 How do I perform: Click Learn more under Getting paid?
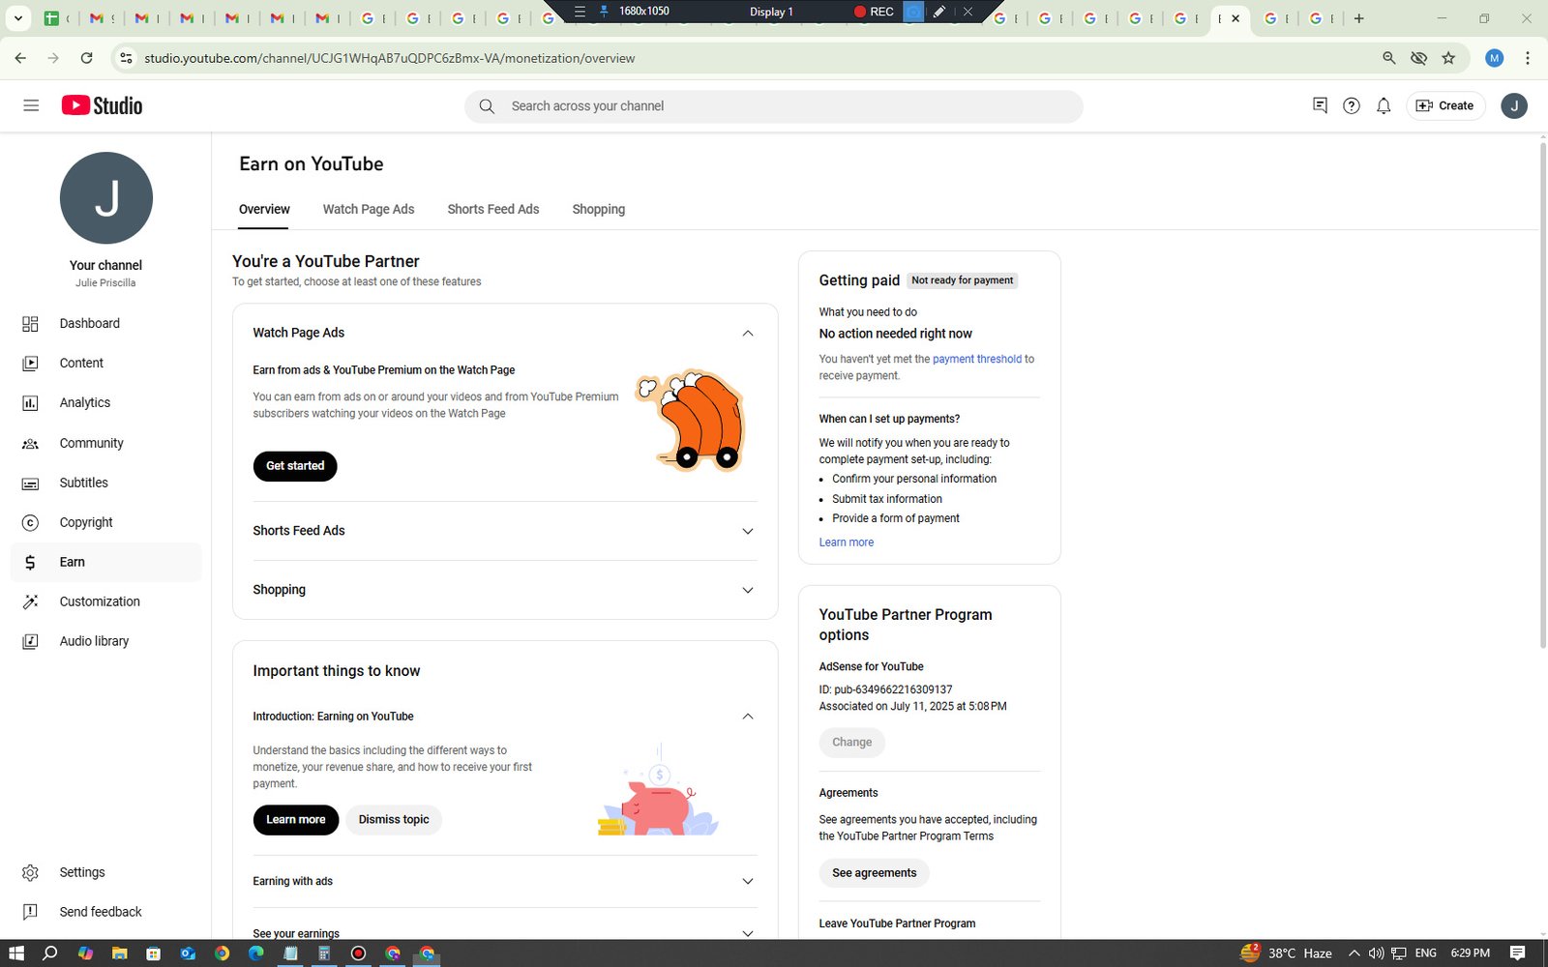(847, 542)
